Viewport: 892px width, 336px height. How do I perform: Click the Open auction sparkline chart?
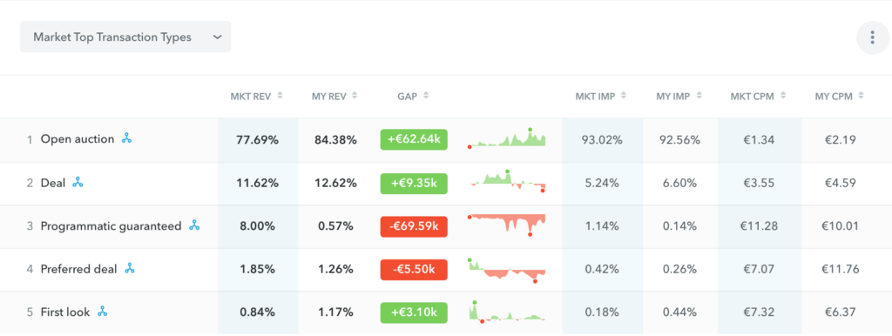click(506, 138)
